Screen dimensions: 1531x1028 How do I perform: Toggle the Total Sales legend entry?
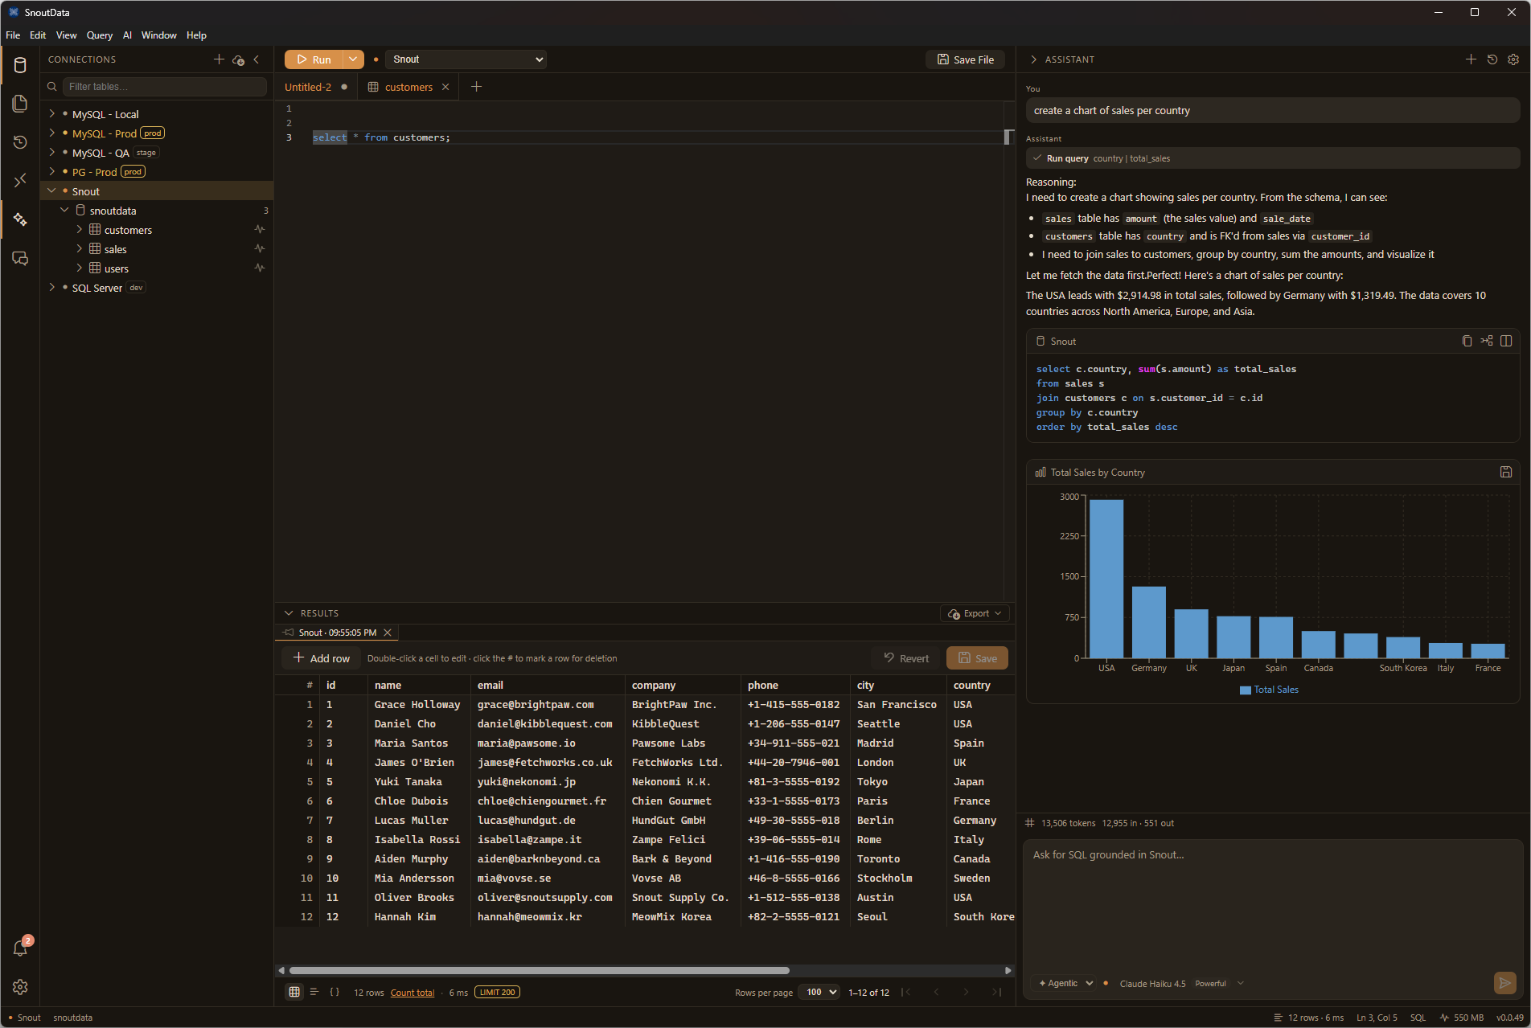pos(1269,690)
